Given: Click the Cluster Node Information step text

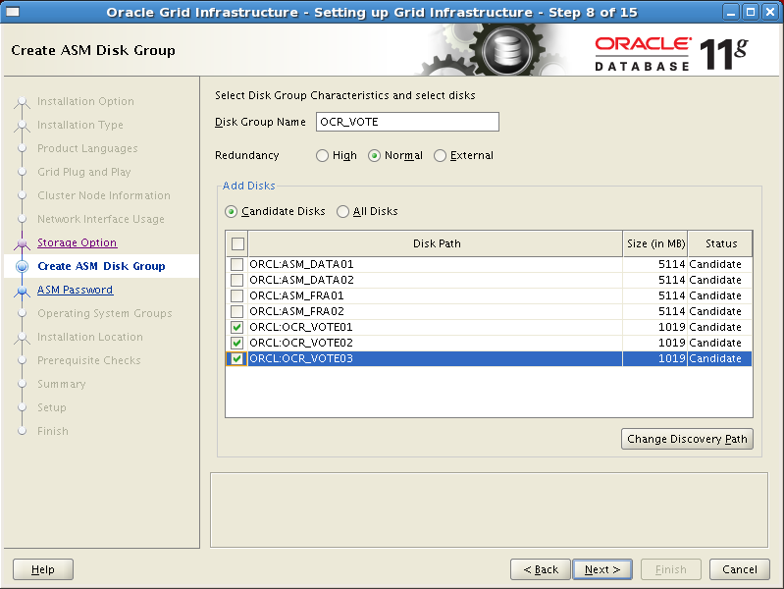Looking at the screenshot, I should point(103,195).
